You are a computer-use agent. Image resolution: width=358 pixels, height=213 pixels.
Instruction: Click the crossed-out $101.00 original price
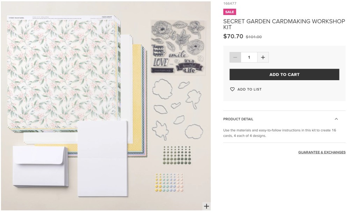click(x=254, y=37)
